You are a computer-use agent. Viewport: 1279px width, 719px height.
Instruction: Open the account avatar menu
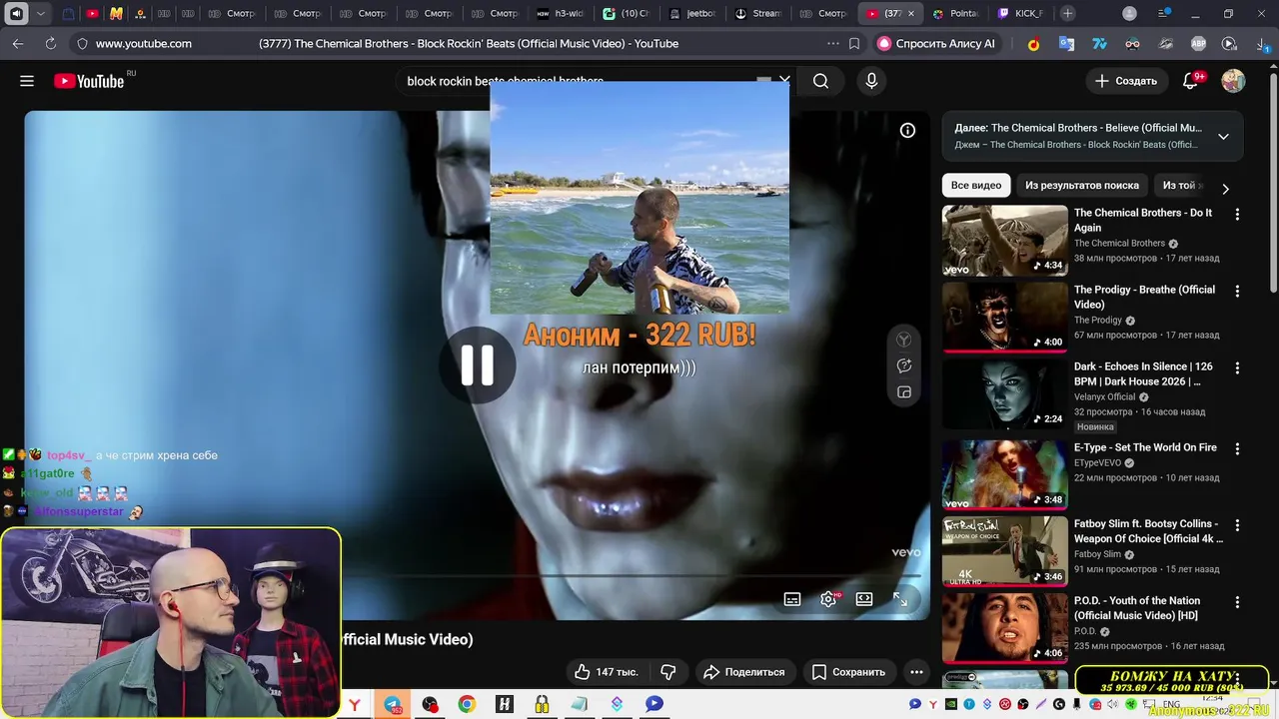1233,81
